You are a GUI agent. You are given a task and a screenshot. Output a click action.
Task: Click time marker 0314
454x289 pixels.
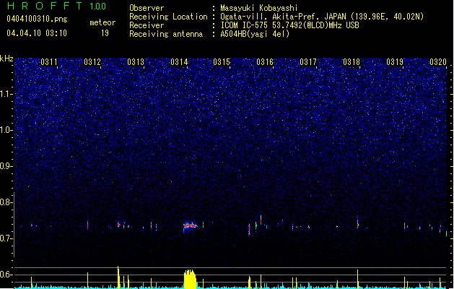click(x=179, y=62)
